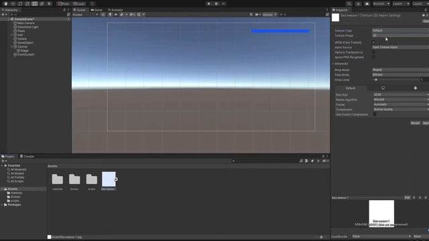This screenshot has width=429, height=241.
Task: Select the Rect tool
Action: point(34,4)
